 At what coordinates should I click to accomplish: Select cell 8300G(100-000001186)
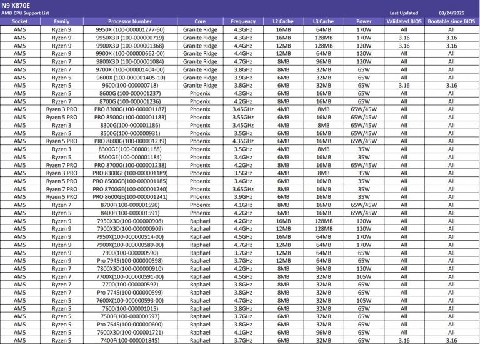tap(130, 125)
